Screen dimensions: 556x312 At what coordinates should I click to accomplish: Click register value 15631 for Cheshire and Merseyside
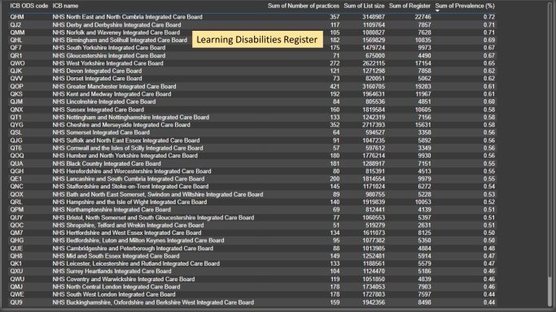[423, 125]
